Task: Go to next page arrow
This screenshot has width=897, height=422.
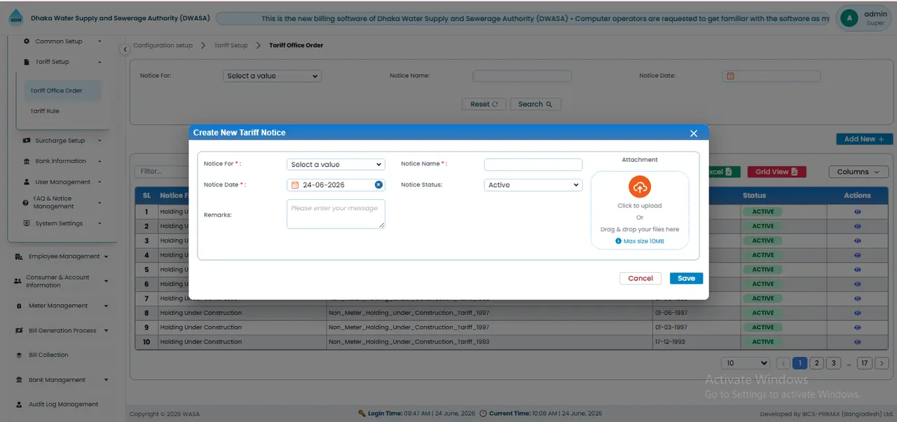Action: coord(882,363)
